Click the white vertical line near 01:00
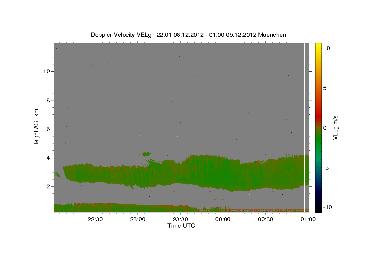Viewport: 382px width, 255px height. [305, 127]
